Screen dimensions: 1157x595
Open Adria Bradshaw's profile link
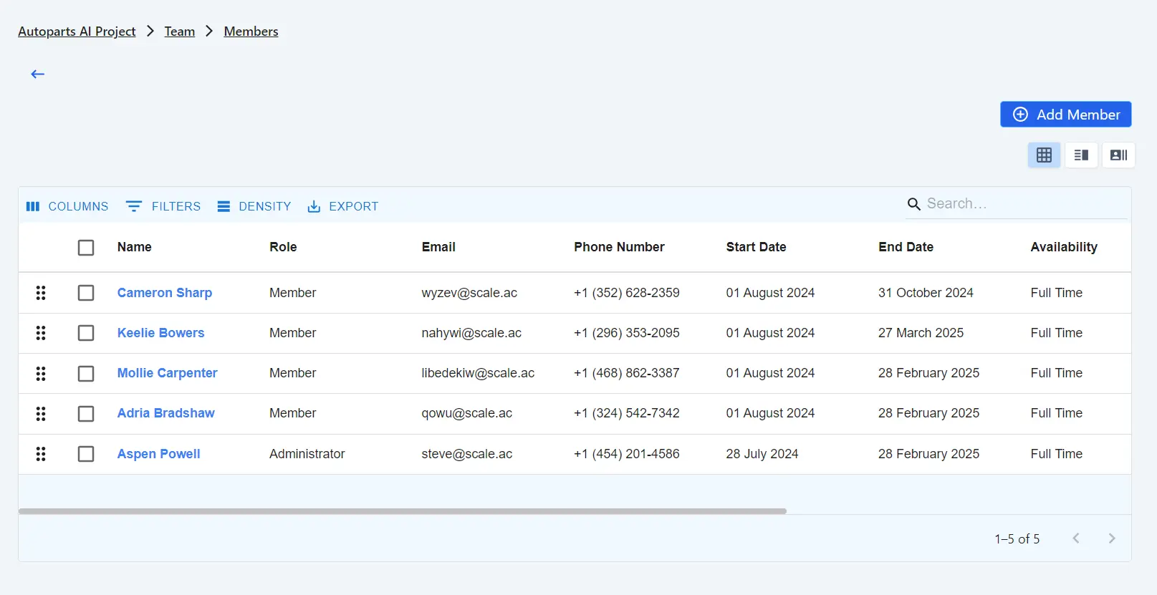(165, 413)
